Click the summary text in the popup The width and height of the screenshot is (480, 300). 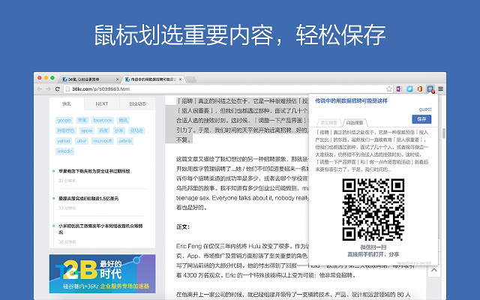(x=372, y=151)
